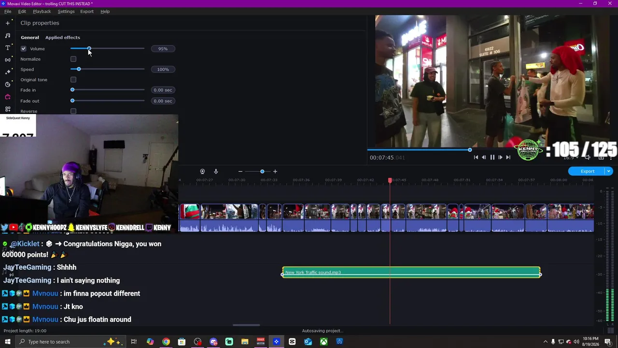618x348 pixels.
Task: Open the Export menu in menu bar
Action: click(x=87, y=12)
